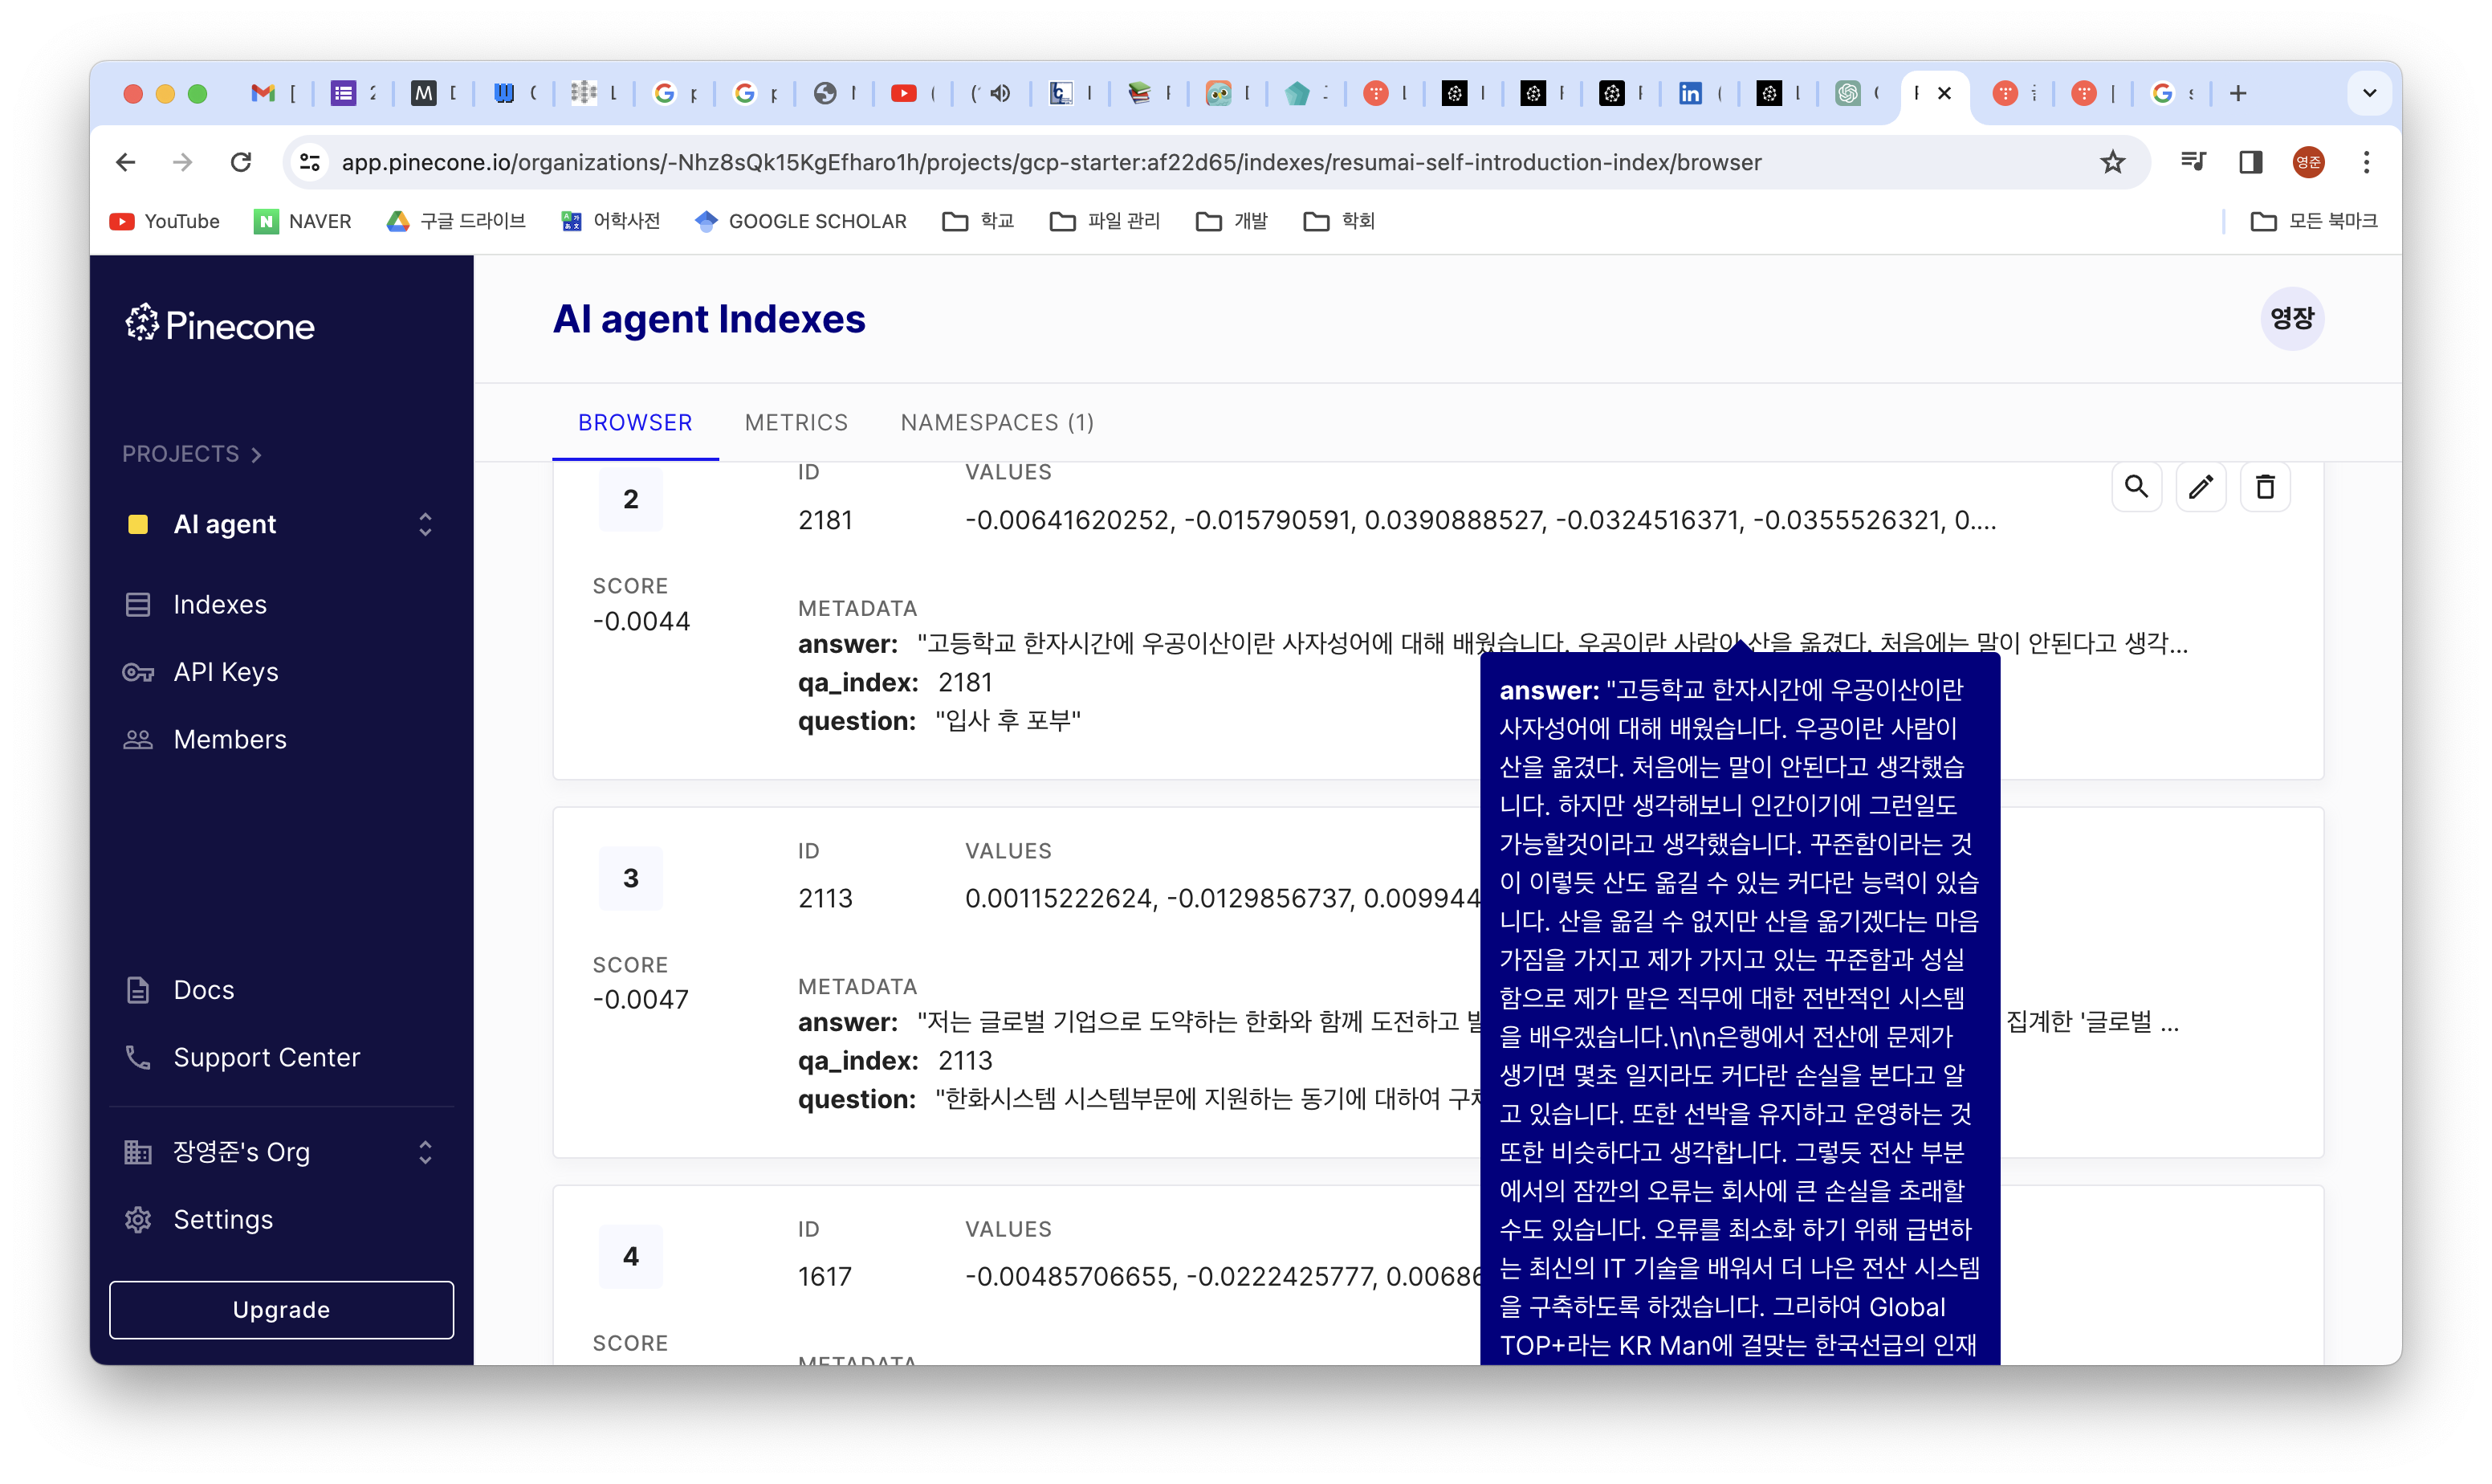Open Chrome profile avatar
This screenshot has height=1484, width=2492.
coord(2307,162)
